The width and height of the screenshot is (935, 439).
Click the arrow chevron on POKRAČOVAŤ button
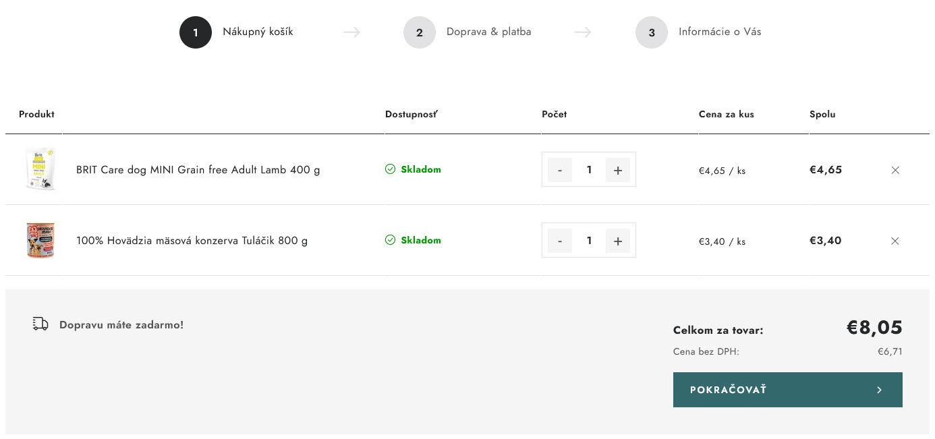879,390
